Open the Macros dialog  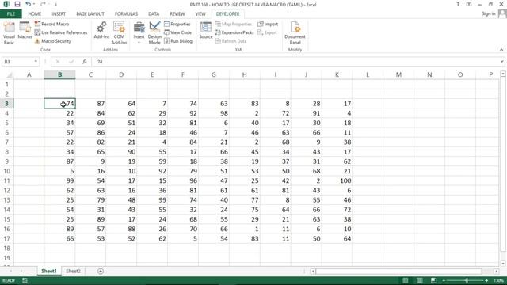point(25,31)
